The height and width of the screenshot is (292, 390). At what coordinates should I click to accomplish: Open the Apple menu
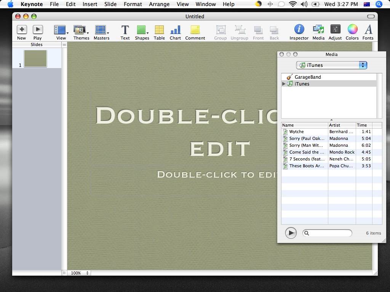pos(10,4)
